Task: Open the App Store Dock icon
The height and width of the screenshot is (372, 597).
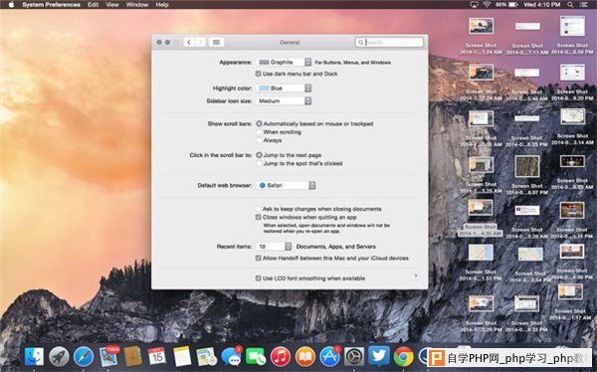Action: pos(329,357)
